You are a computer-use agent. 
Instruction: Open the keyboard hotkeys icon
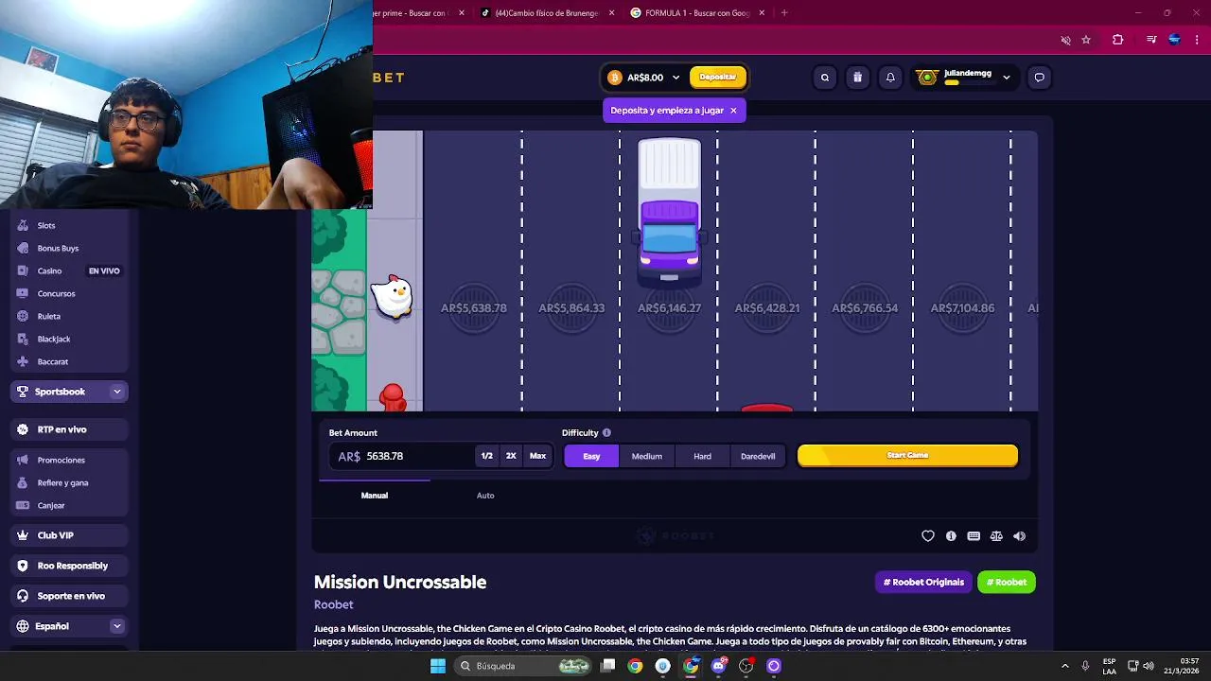tap(974, 536)
